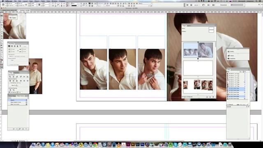The width and height of the screenshot is (263, 148).
Task: Expand link info triangle in Links panel
Action: [228, 104]
